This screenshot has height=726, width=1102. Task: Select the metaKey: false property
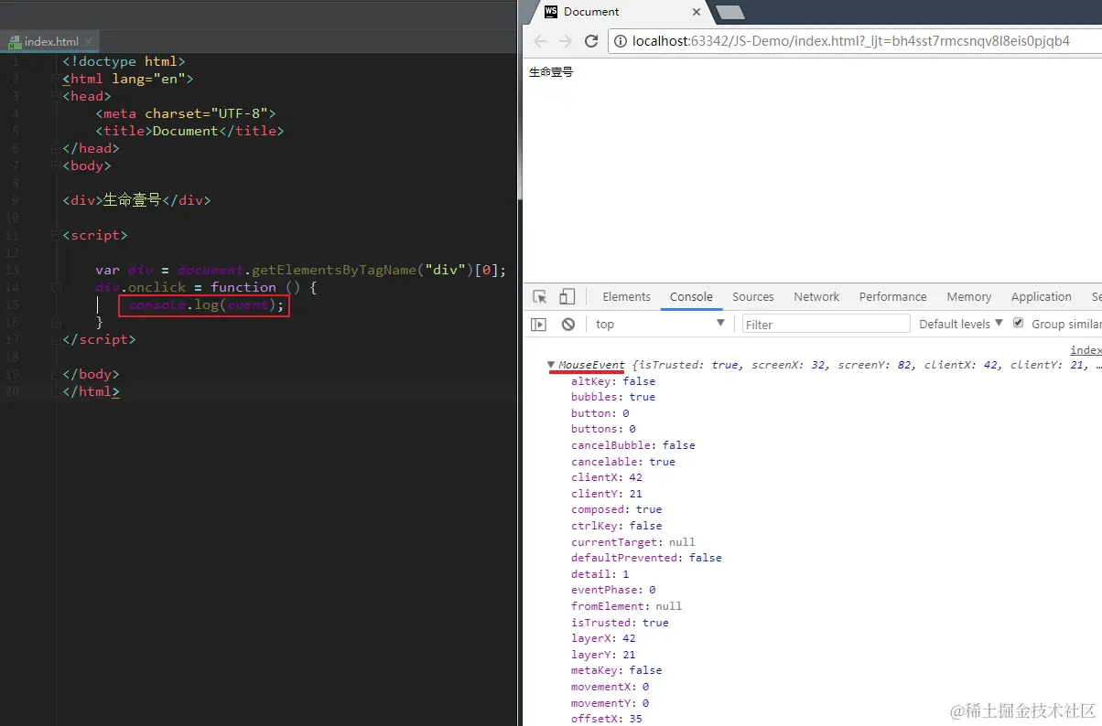[616, 670]
